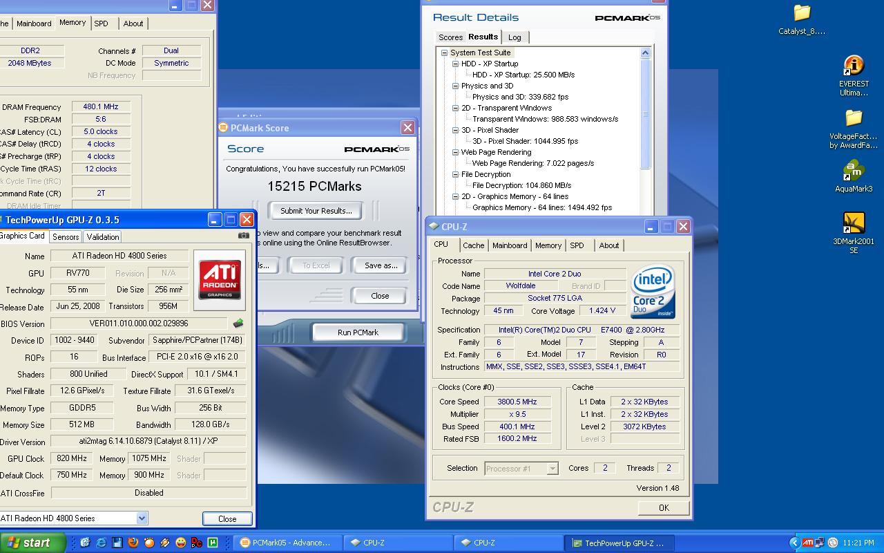Screen dimensions: 884x553
Task: Click the floppy disk quick launch icon
Action: point(117,543)
